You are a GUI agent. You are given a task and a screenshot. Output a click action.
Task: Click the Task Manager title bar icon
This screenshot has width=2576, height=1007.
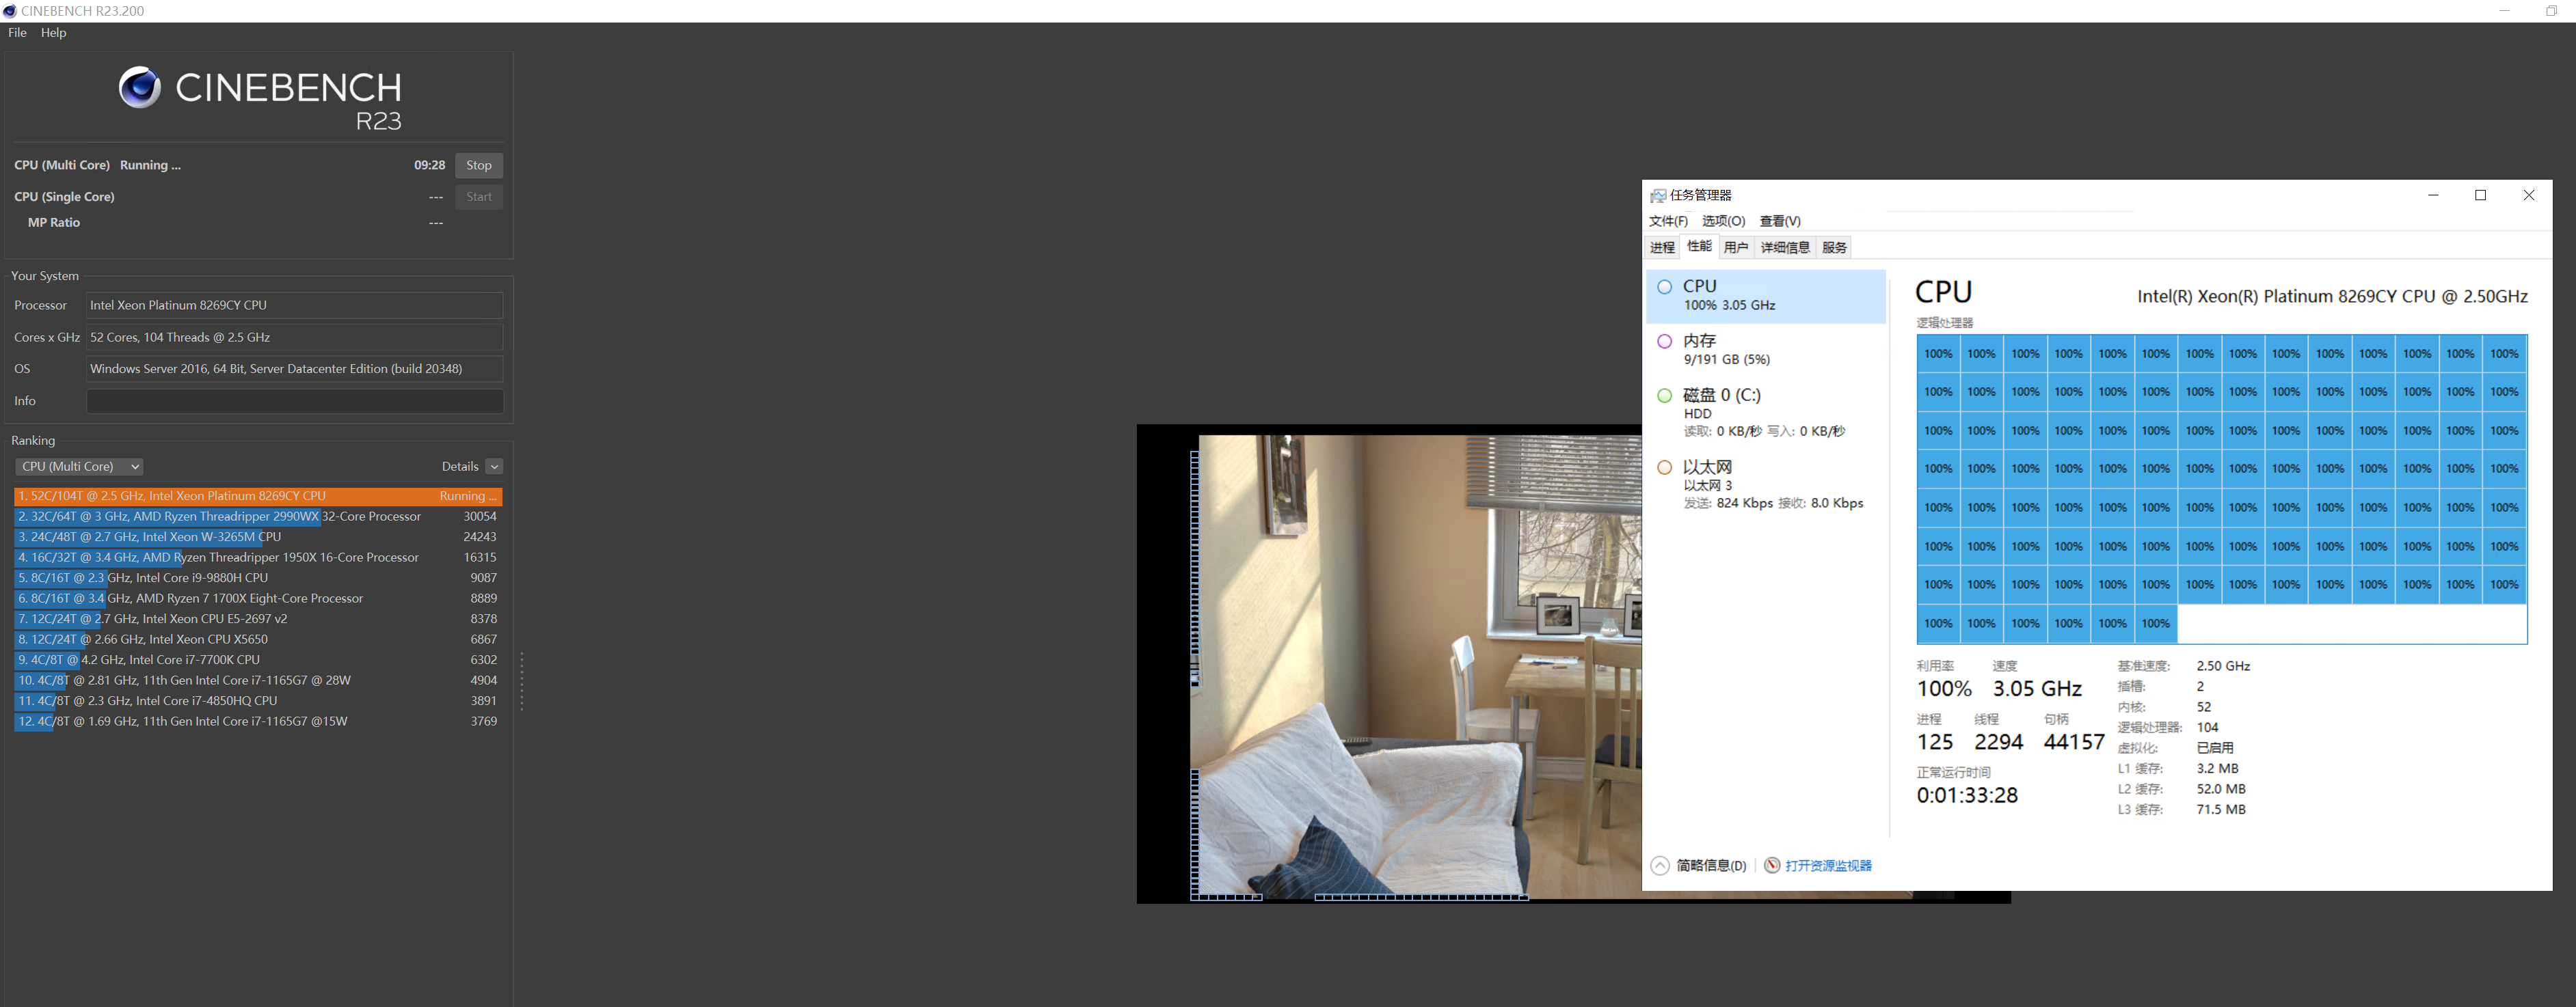(x=1658, y=196)
